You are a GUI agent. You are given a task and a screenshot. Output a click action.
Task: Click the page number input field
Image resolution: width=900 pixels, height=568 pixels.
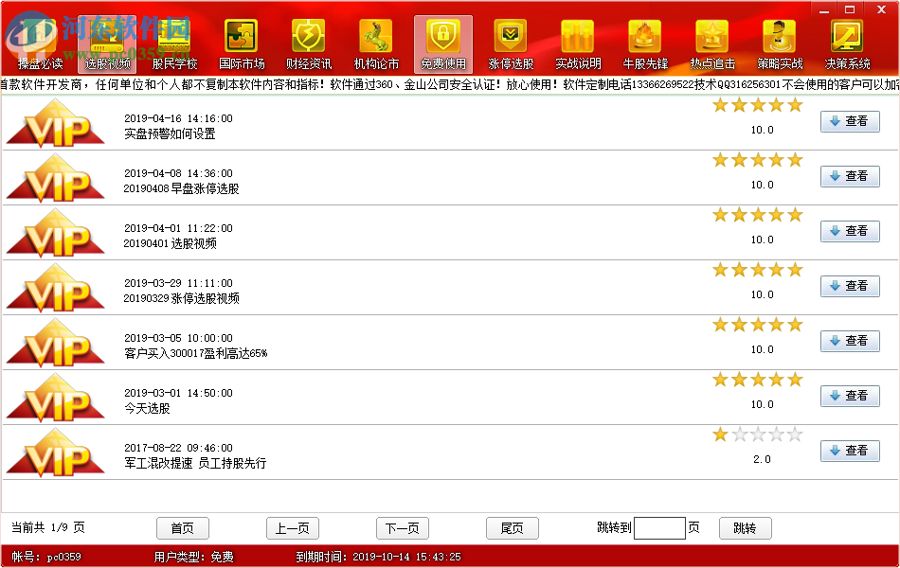[x=660, y=528]
